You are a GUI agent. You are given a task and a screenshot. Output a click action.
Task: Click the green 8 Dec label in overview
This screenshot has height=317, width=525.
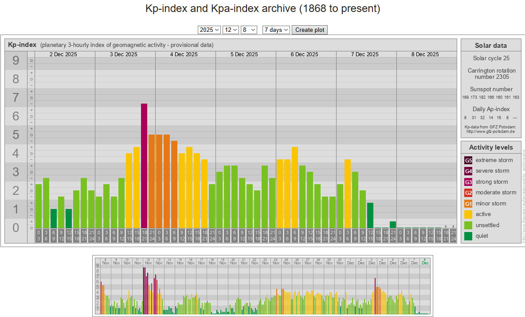(425, 261)
